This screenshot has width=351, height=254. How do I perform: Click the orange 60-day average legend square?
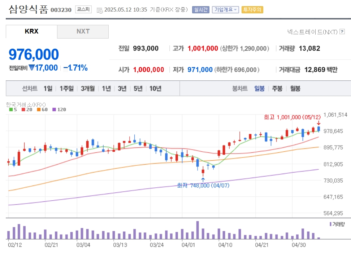[39, 110]
